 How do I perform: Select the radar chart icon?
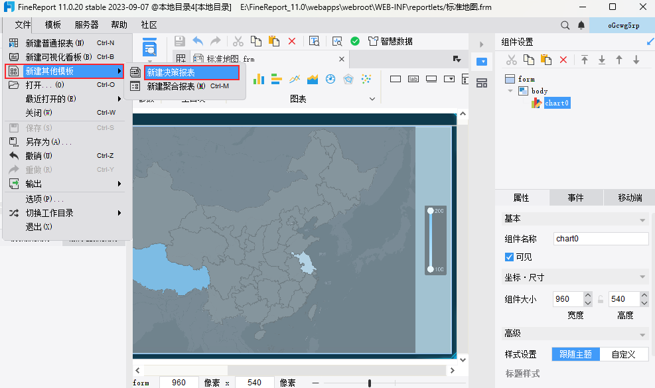point(348,80)
